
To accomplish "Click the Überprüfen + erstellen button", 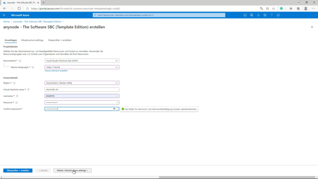I will pos(18,171).
